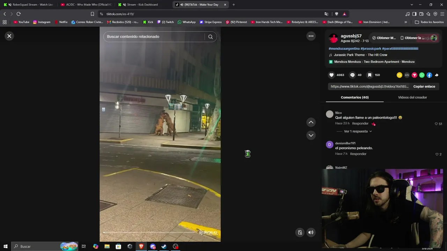This screenshot has height=251, width=447.
Task: Go to next video with down arrow
Action: click(311, 135)
